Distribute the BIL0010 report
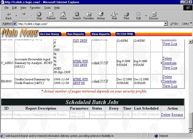 point(169,81)
